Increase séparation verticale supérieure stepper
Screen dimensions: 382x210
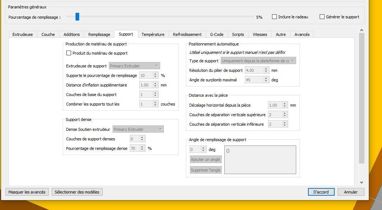point(285,113)
